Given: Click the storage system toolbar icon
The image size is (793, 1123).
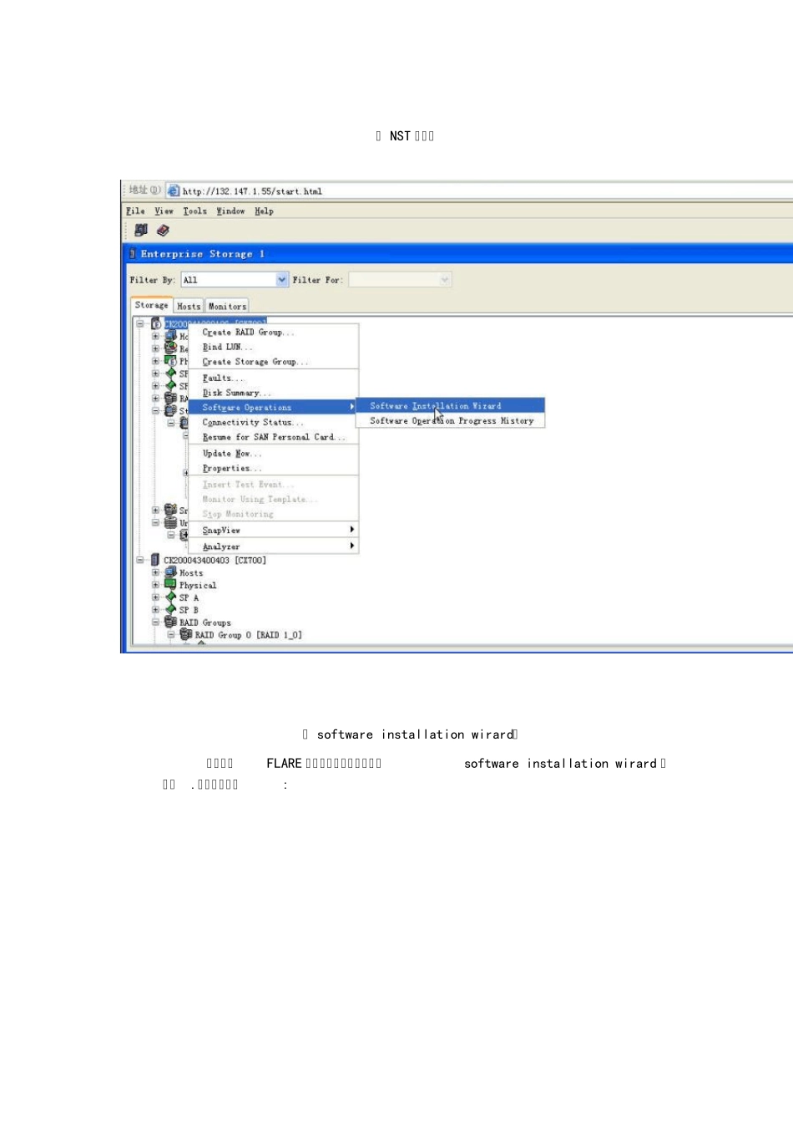Looking at the screenshot, I should (140, 230).
